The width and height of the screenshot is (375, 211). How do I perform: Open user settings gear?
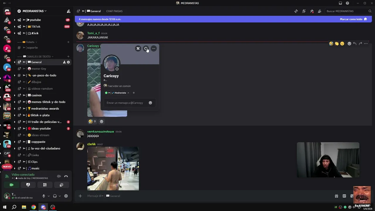[66, 196]
